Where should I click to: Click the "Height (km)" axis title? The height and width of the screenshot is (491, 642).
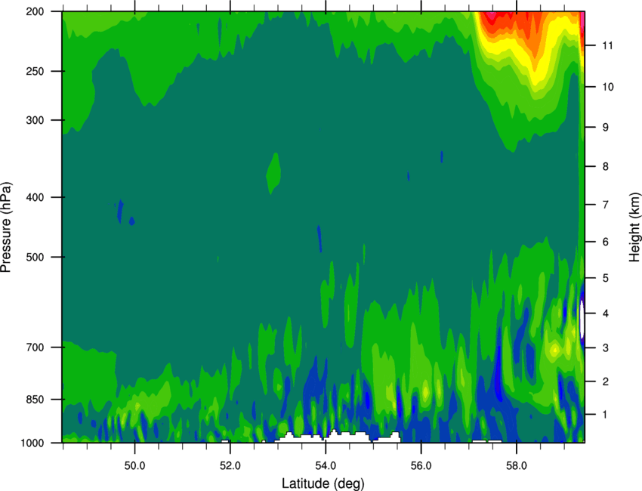pyautogui.click(x=634, y=227)
